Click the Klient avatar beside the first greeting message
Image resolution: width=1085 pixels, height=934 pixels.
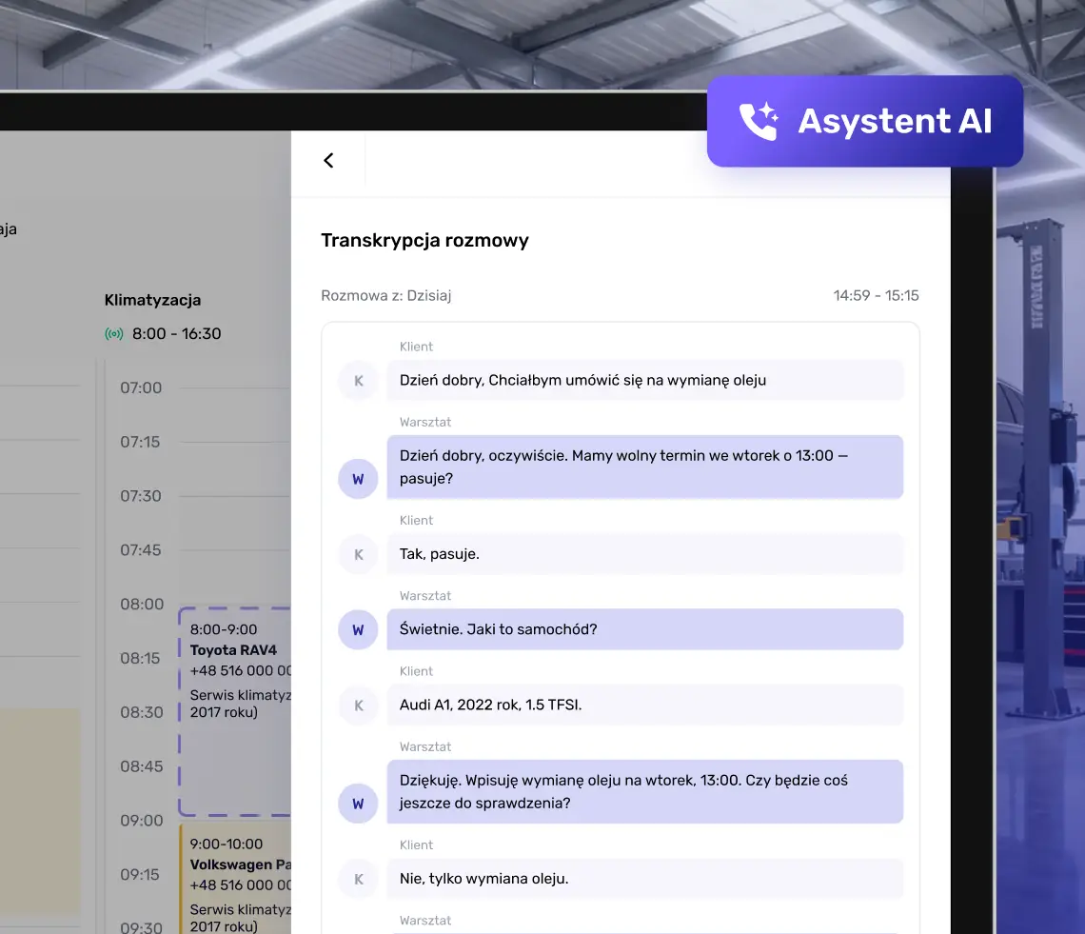tap(358, 381)
